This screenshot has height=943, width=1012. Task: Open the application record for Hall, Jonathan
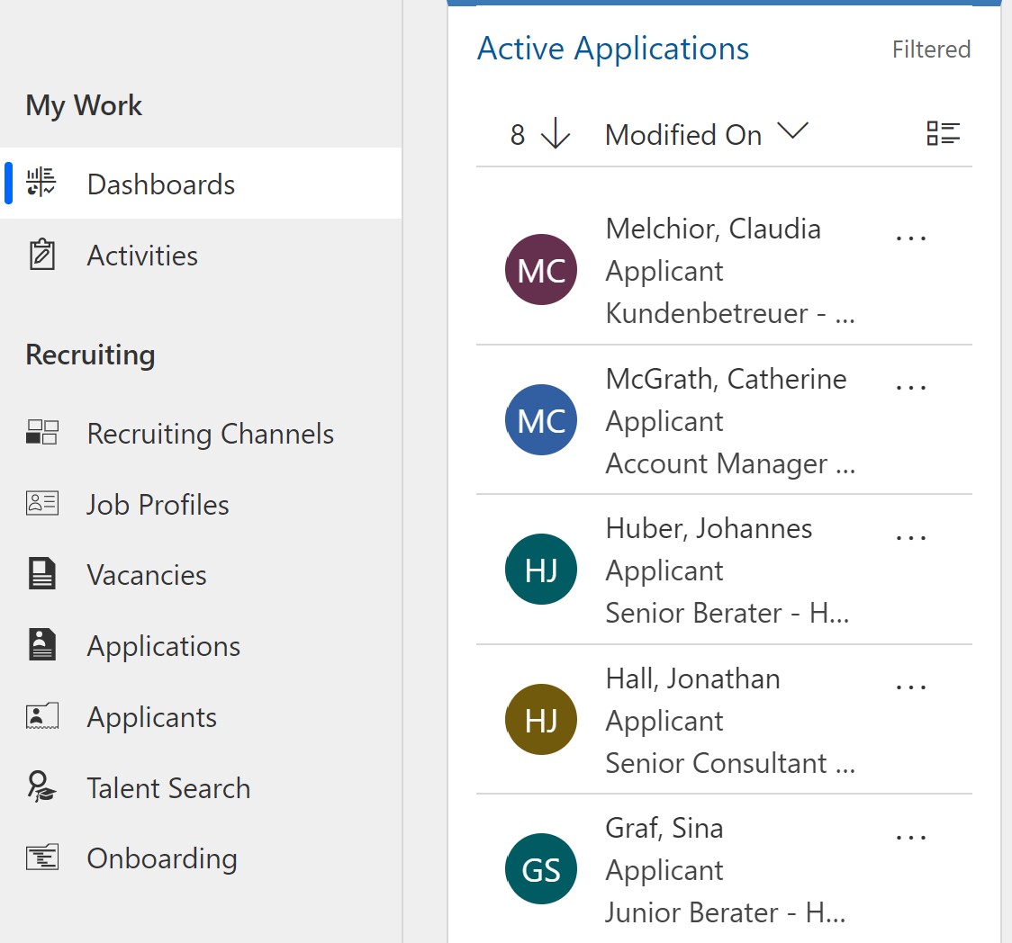pos(691,678)
